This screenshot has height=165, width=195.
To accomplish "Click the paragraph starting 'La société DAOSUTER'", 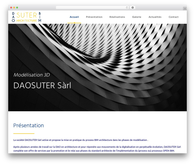I will pos(81,140).
